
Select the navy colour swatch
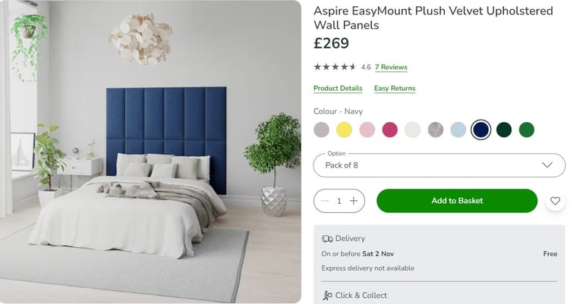point(481,130)
